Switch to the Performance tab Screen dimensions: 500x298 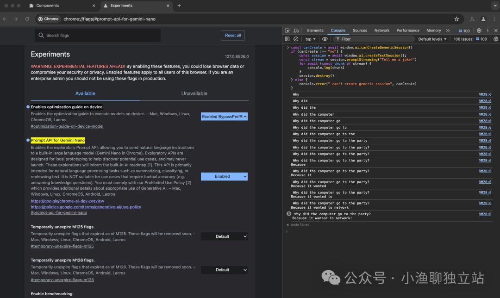408,31
